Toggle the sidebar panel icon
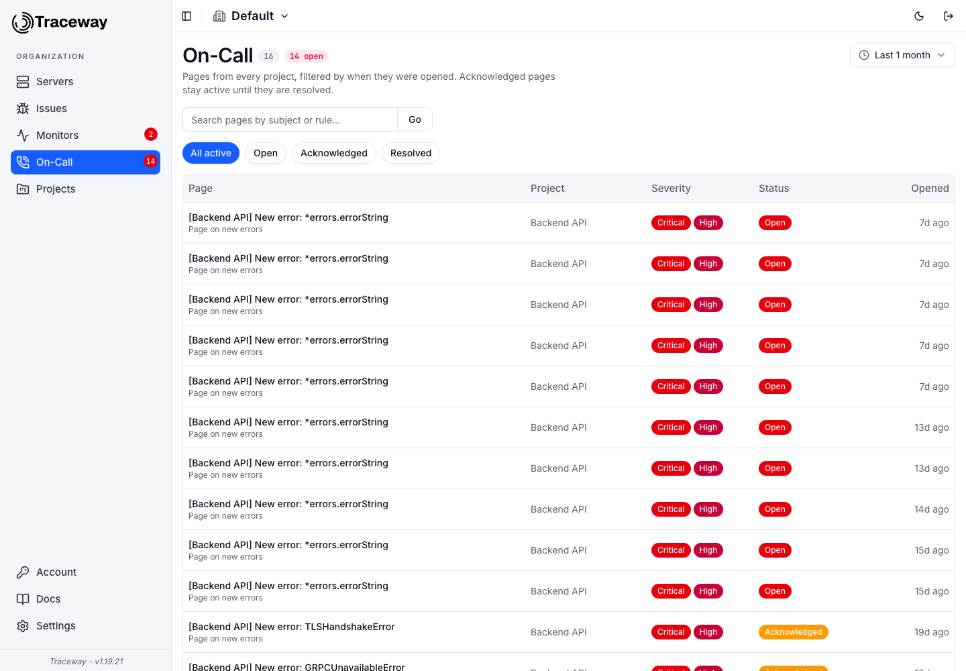Screen dimensions: 966x671 pos(186,16)
